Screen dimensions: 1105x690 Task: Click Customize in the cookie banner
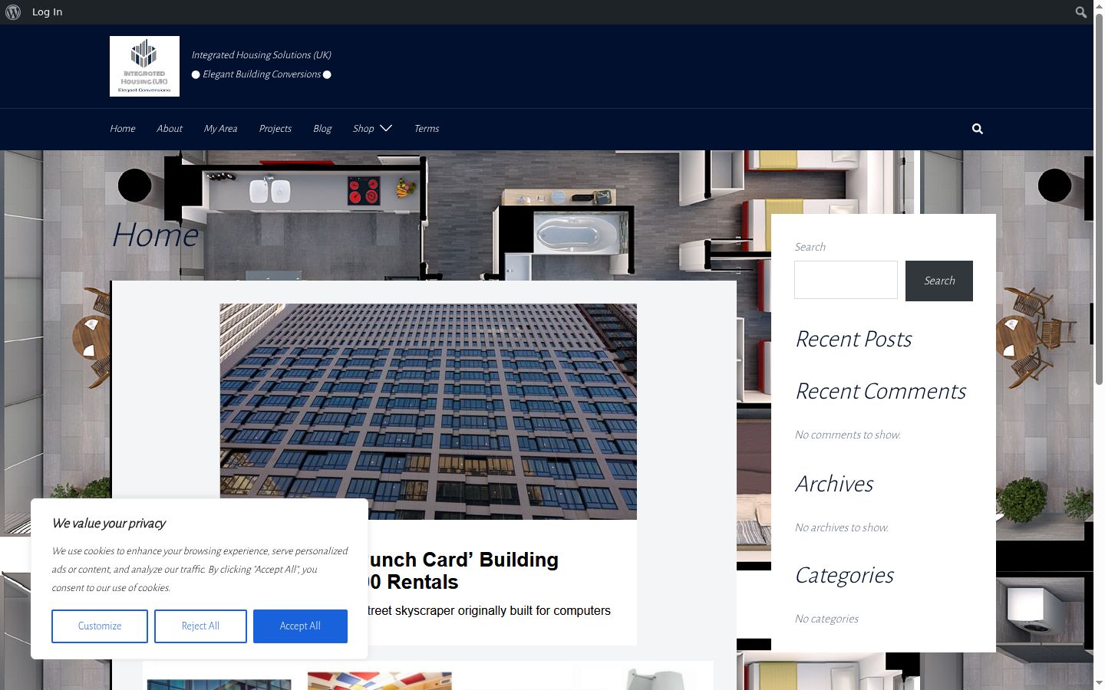100,626
